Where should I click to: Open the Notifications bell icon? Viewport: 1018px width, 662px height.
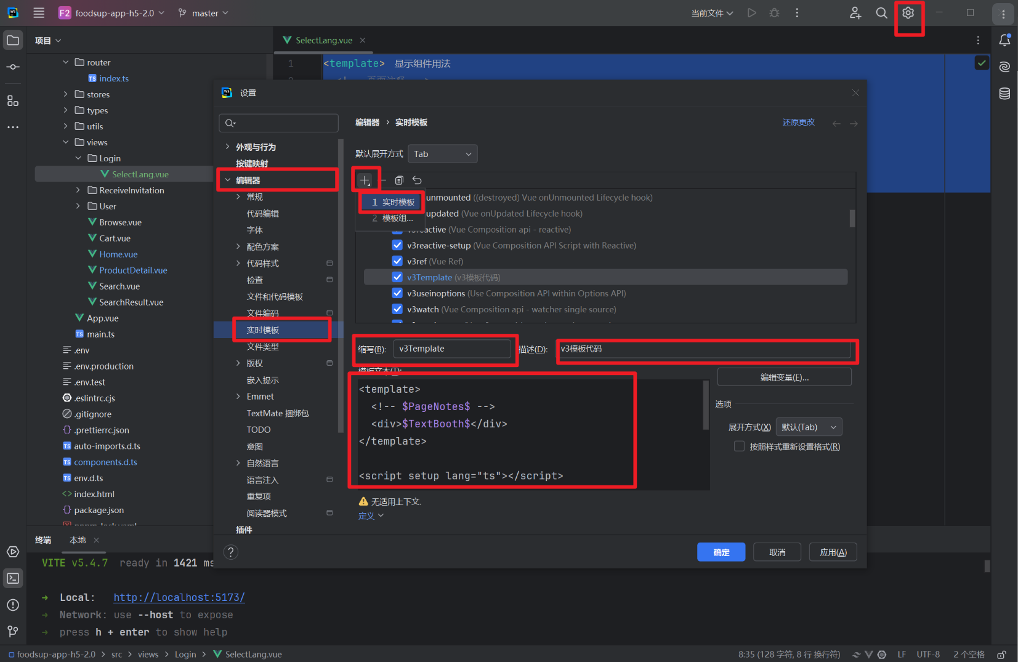click(1004, 41)
